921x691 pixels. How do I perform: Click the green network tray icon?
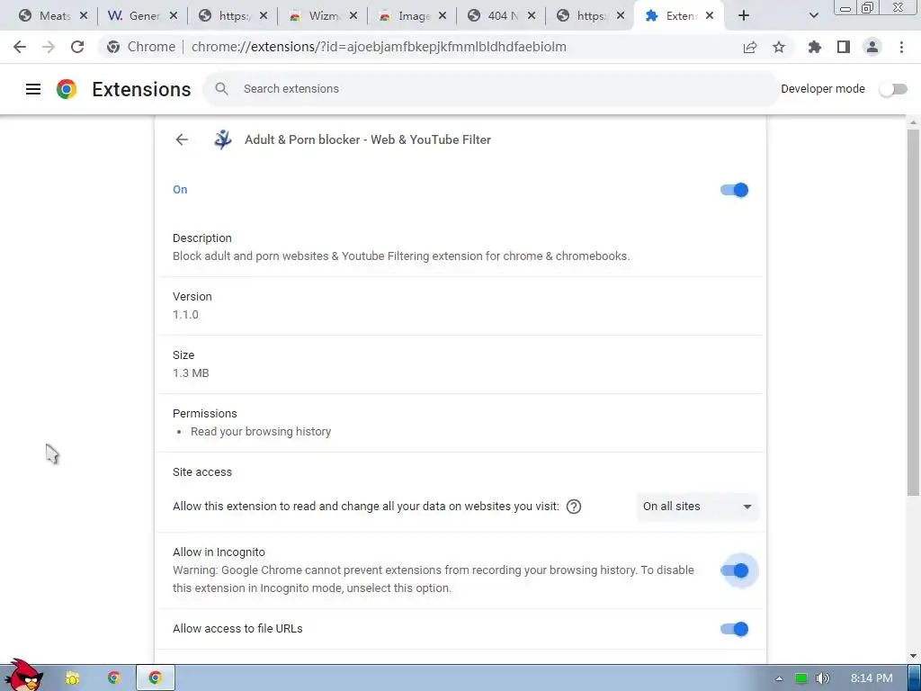click(x=801, y=678)
